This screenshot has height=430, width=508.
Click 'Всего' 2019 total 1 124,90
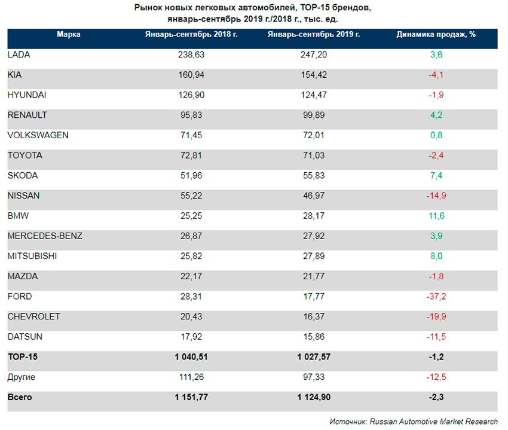(x=314, y=397)
